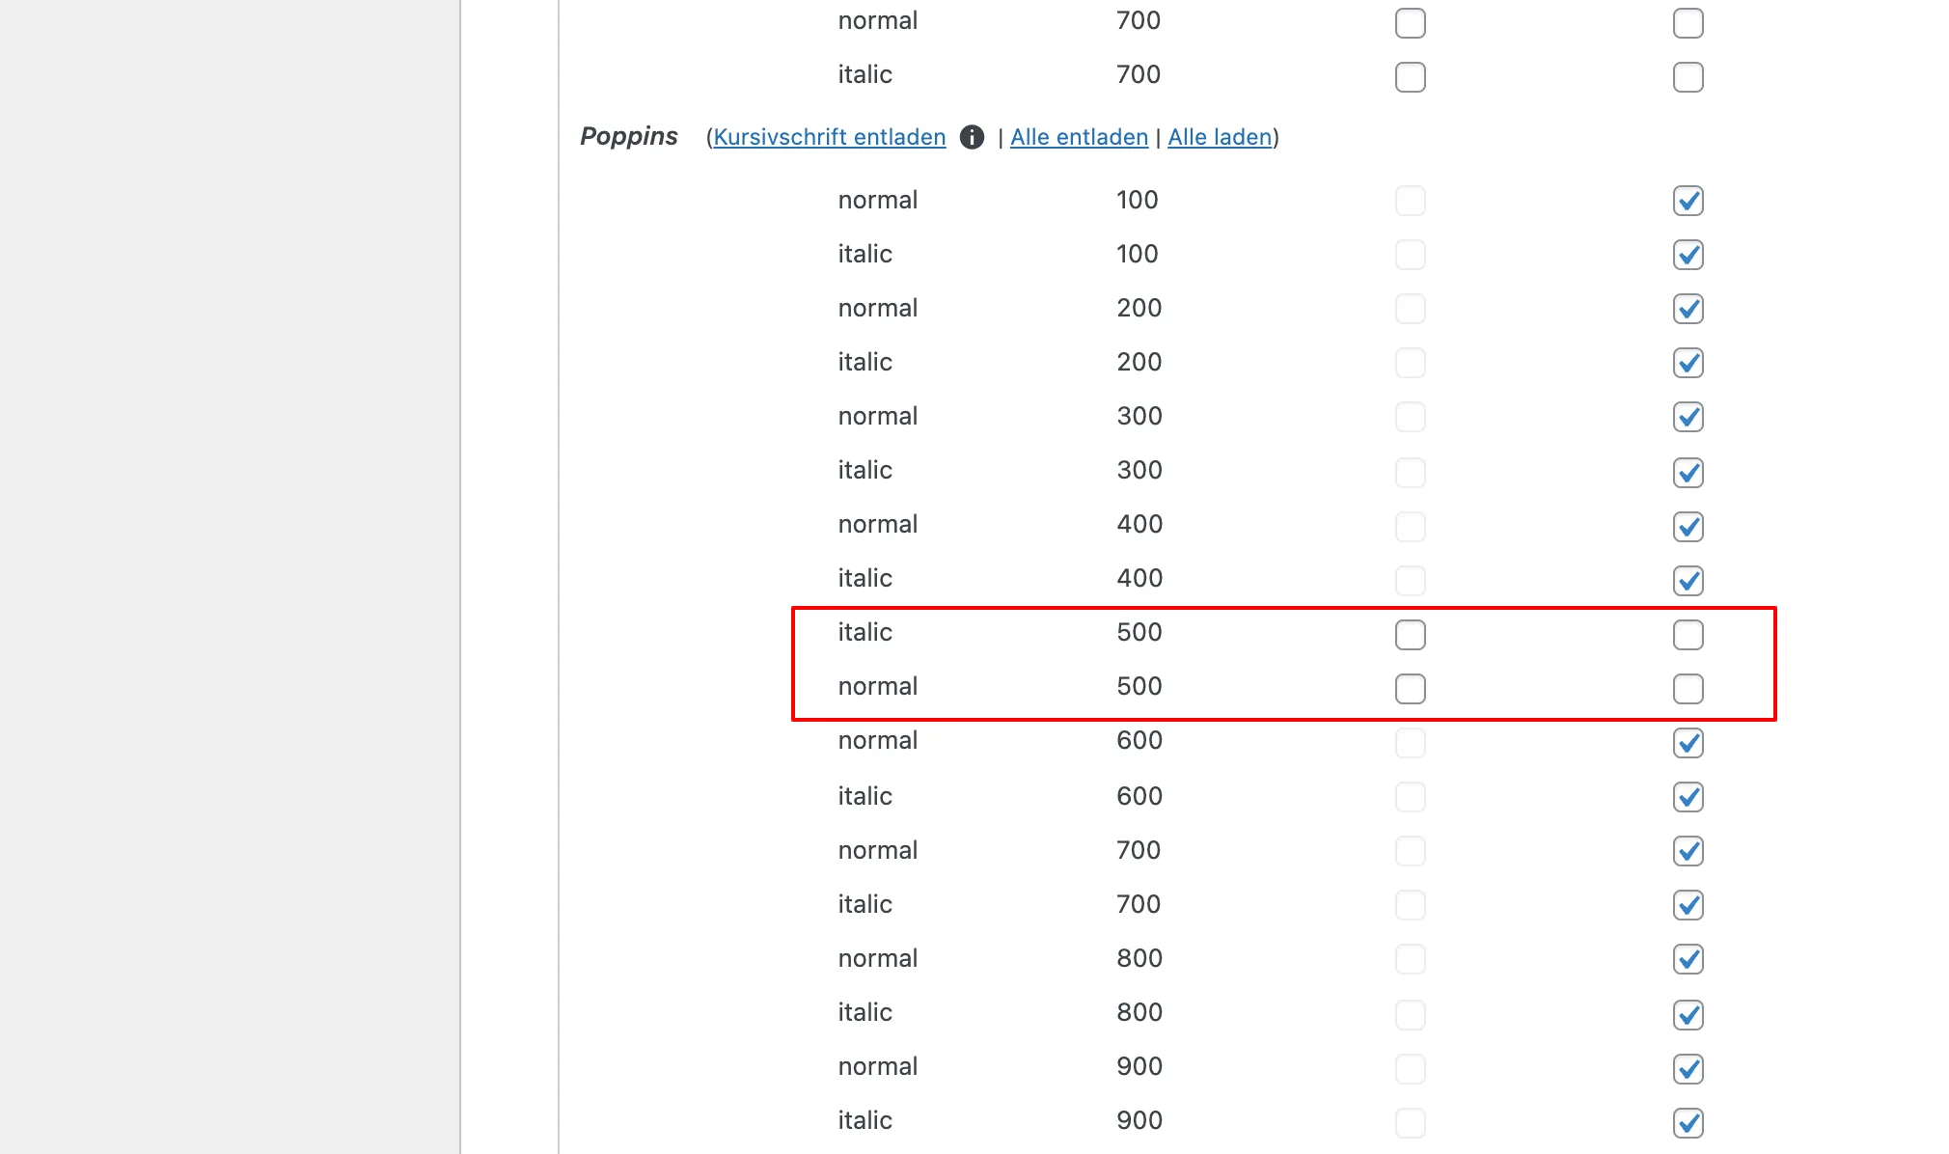The height and width of the screenshot is (1154, 1949).
Task: Uncheck the ticked box for Poppins italic 100
Action: (1688, 255)
